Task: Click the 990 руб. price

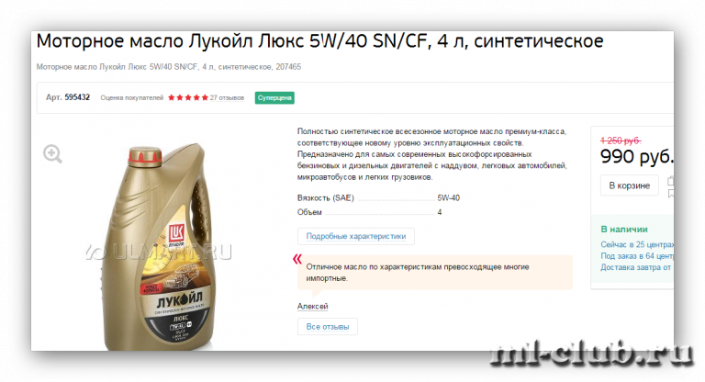Action: click(637, 156)
